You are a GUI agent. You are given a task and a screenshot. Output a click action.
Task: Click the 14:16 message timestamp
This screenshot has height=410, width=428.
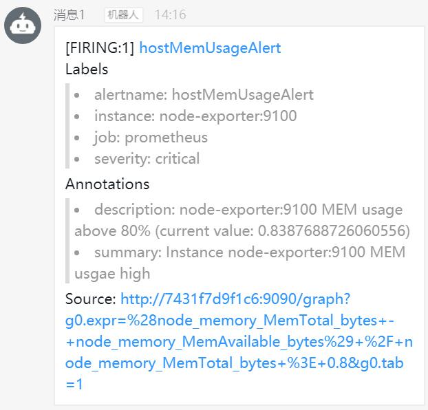coord(171,14)
